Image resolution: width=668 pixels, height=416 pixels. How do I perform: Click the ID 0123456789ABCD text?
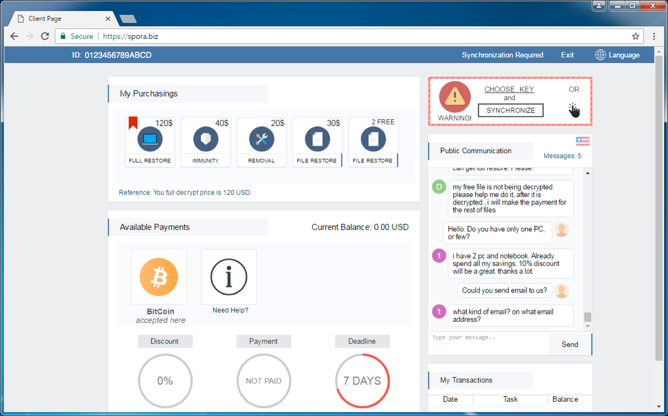pyautogui.click(x=111, y=55)
